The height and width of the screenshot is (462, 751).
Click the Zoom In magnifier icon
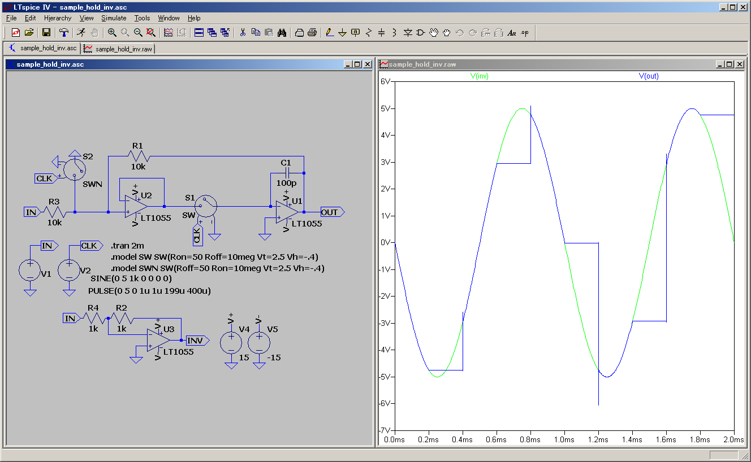[x=112, y=33]
